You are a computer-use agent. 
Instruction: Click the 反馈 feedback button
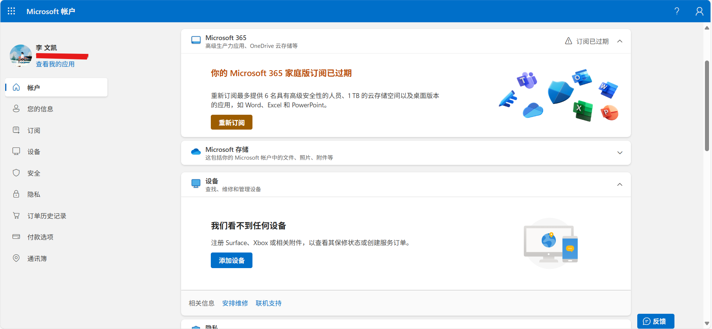(655, 321)
